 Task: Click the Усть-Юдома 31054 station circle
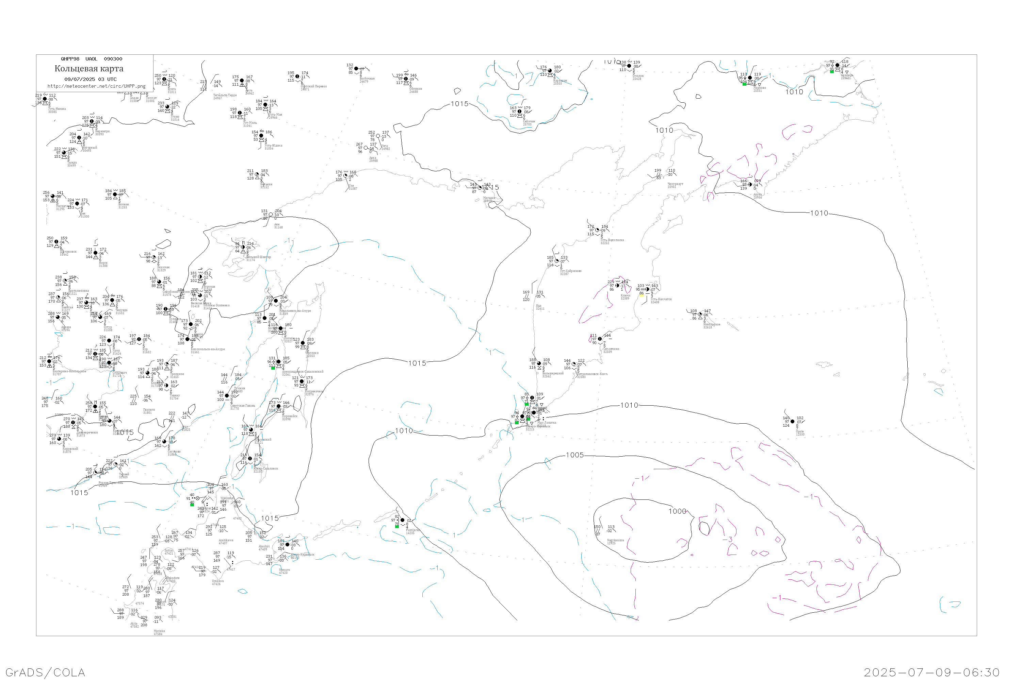pos(262,136)
